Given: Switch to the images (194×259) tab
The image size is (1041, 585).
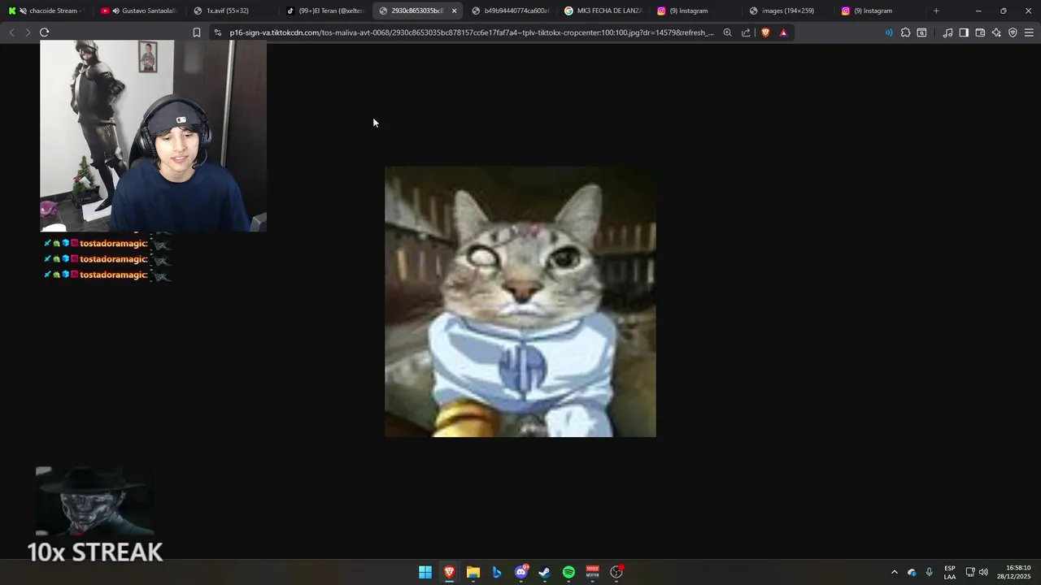Looking at the screenshot, I should (x=788, y=11).
